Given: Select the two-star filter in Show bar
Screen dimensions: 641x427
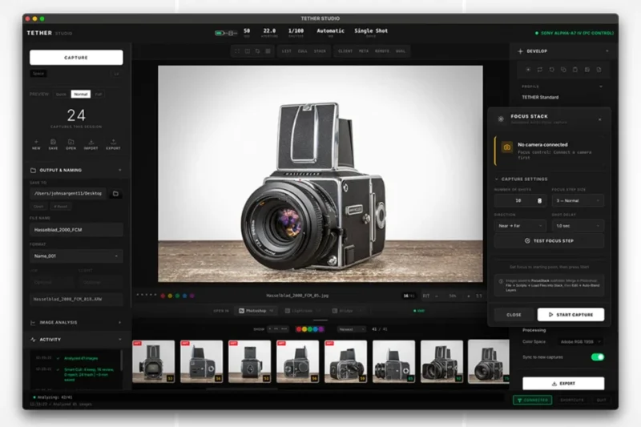Looking at the screenshot, I should coord(276,329).
